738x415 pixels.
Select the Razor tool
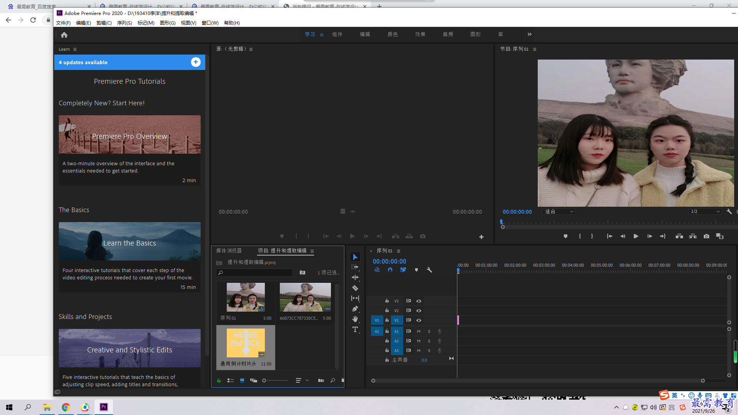pyautogui.click(x=355, y=288)
